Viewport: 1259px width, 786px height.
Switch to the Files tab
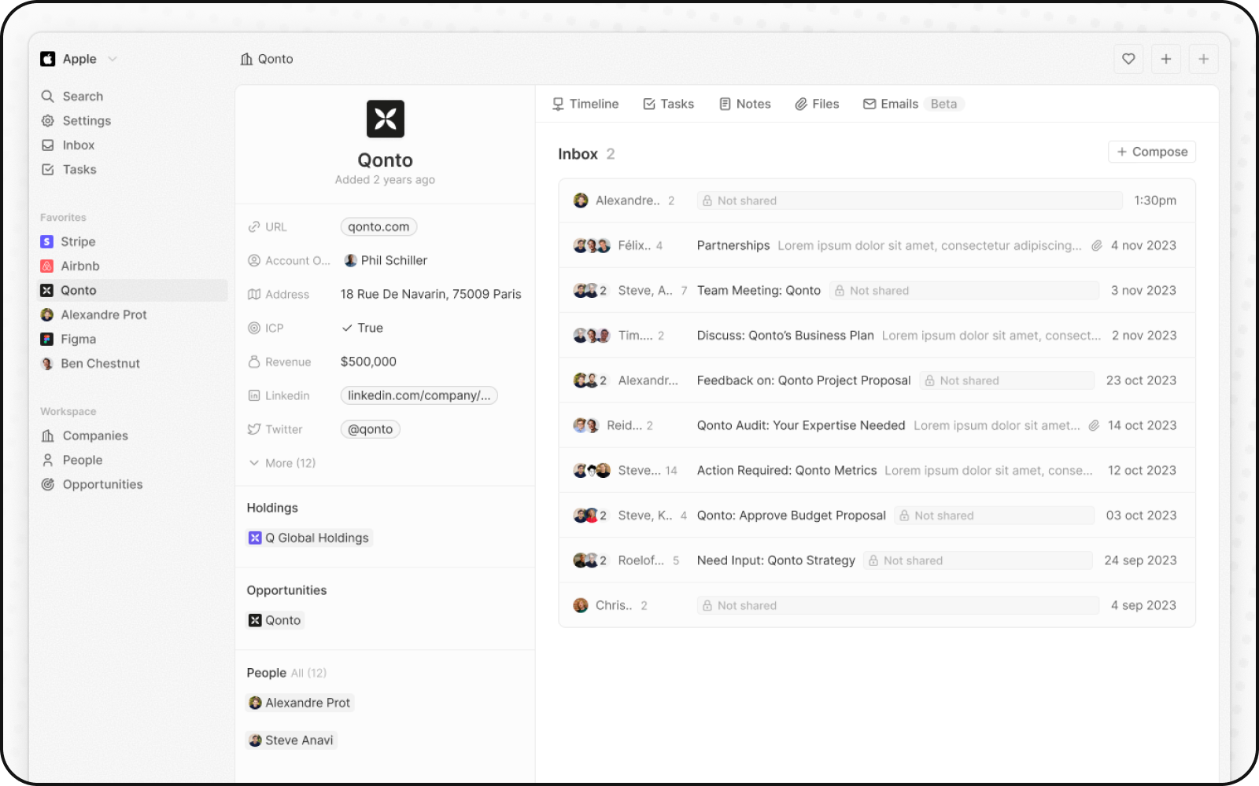817,104
